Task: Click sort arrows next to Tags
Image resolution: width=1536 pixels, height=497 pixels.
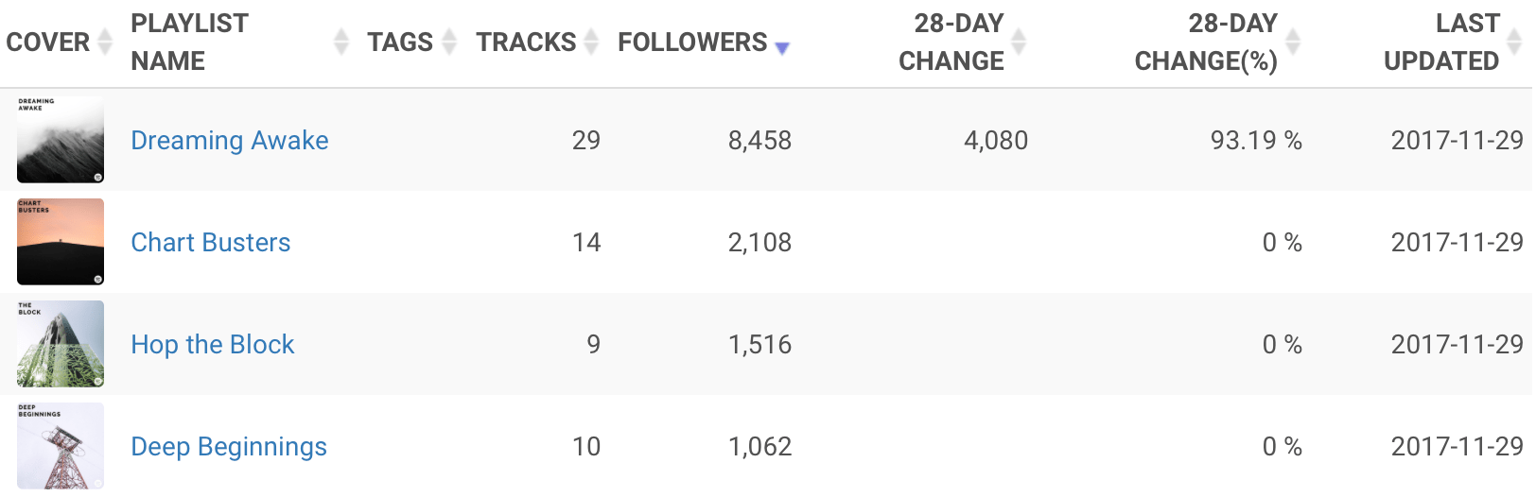Action: (x=449, y=42)
